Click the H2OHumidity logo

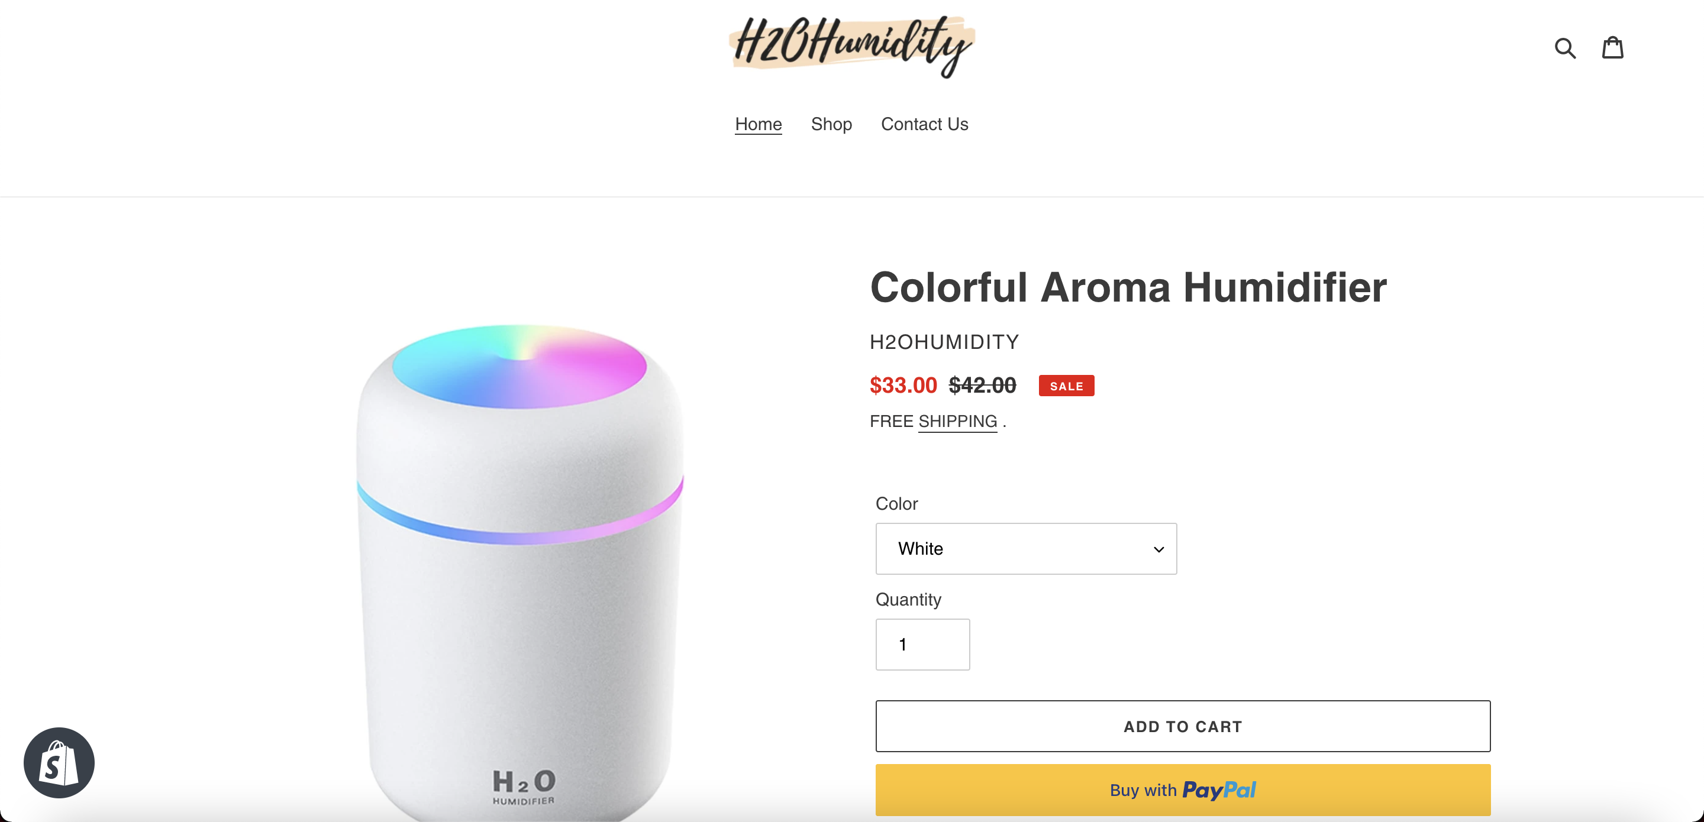(852, 46)
